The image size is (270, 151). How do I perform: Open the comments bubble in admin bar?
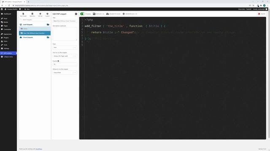point(21,9)
